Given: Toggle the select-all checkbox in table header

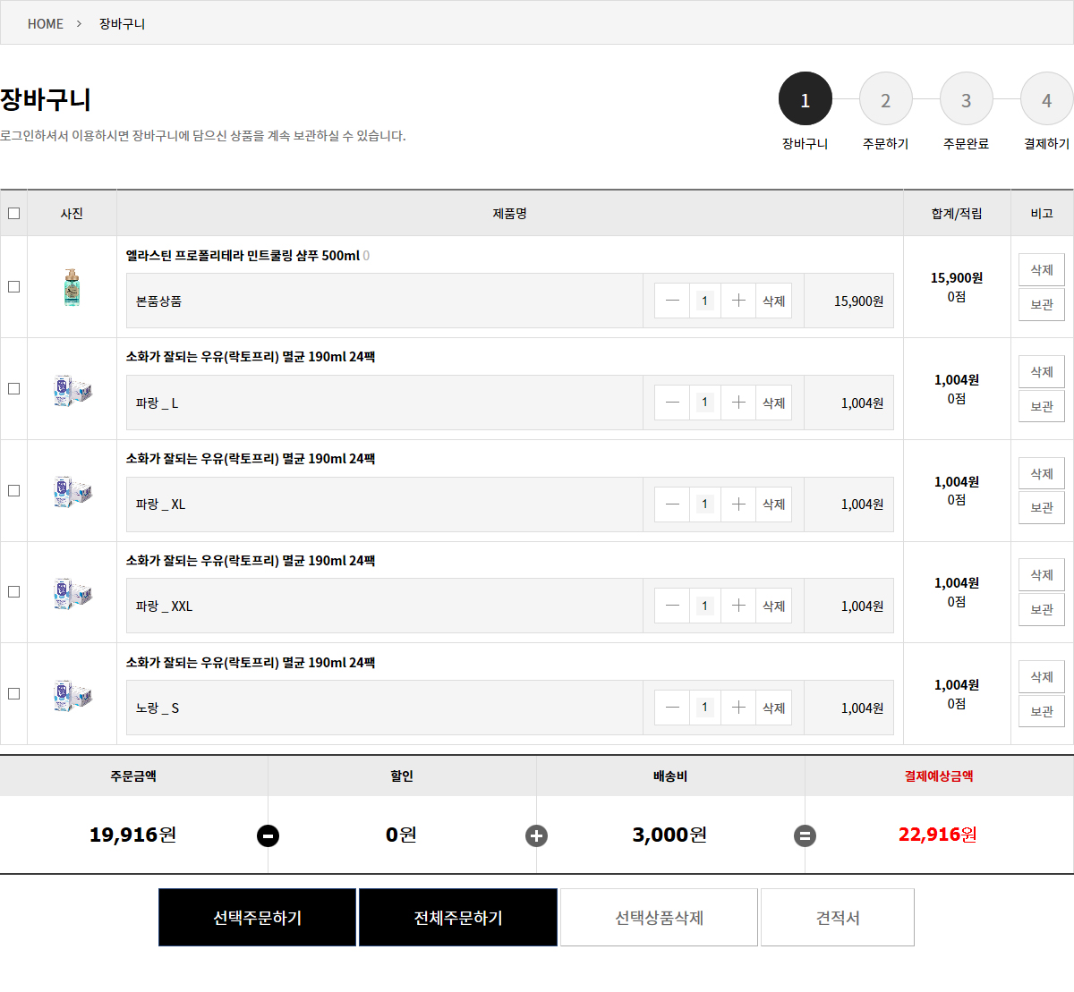Looking at the screenshot, I should [13, 213].
